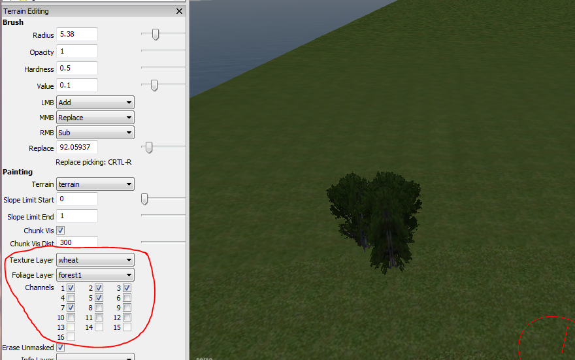Click the Replace slider handle

coord(149,148)
